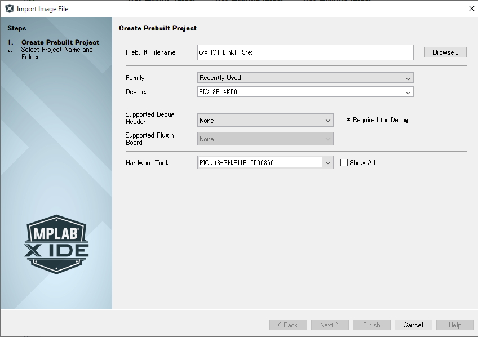Click the Steps heading in sidebar
The height and width of the screenshot is (337, 478).
point(17,28)
